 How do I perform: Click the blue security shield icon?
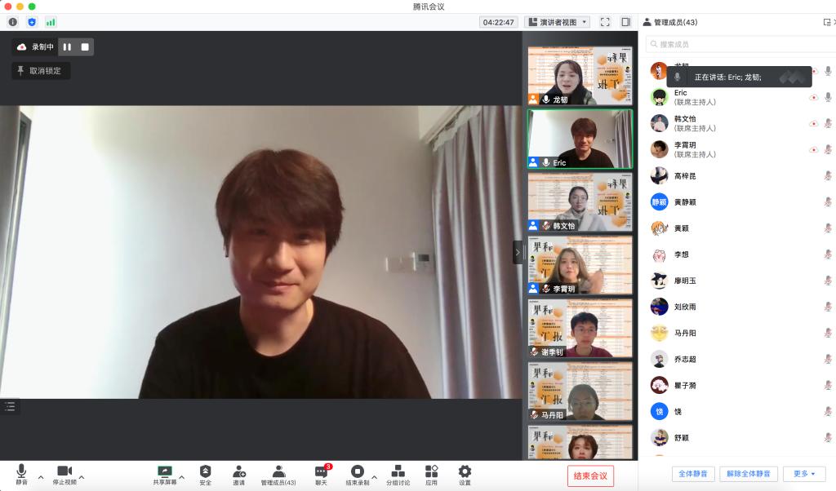(x=32, y=22)
